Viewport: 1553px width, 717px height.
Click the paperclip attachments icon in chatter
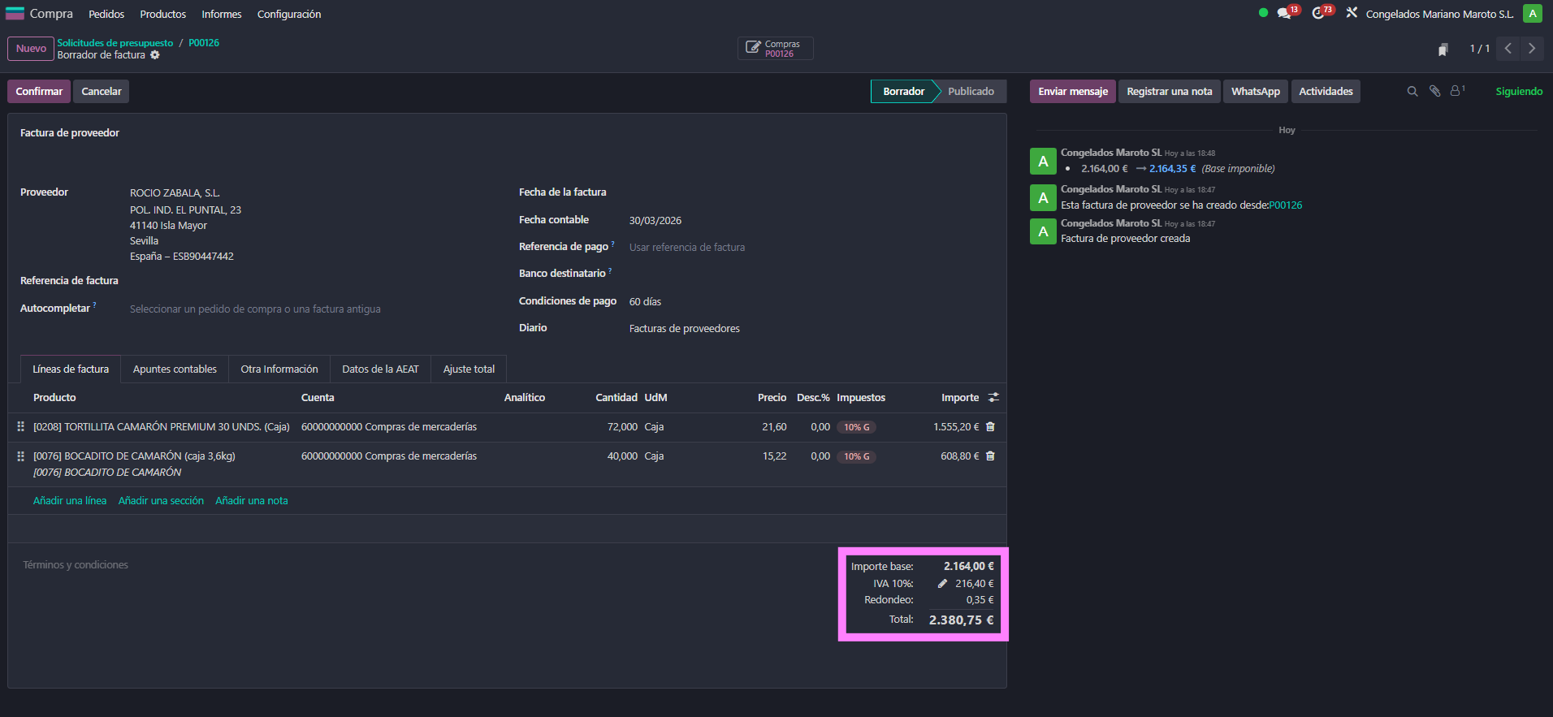1435,92
